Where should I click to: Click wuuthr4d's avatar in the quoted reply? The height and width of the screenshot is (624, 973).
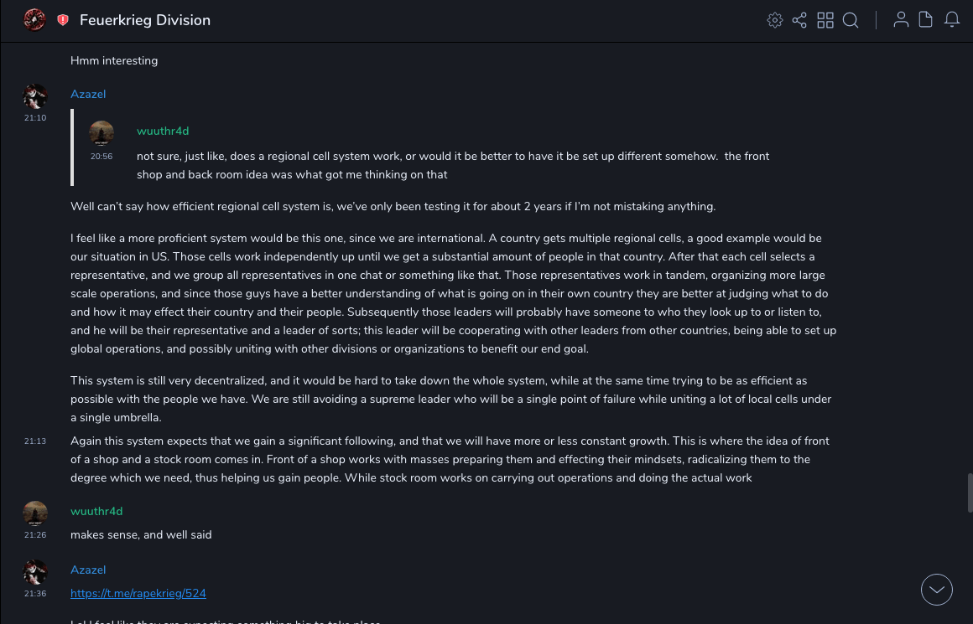[101, 133]
